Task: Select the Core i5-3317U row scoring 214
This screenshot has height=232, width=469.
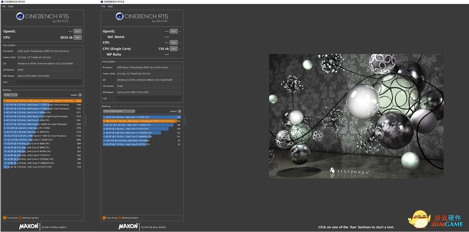Action: pyautogui.click(x=43, y=167)
